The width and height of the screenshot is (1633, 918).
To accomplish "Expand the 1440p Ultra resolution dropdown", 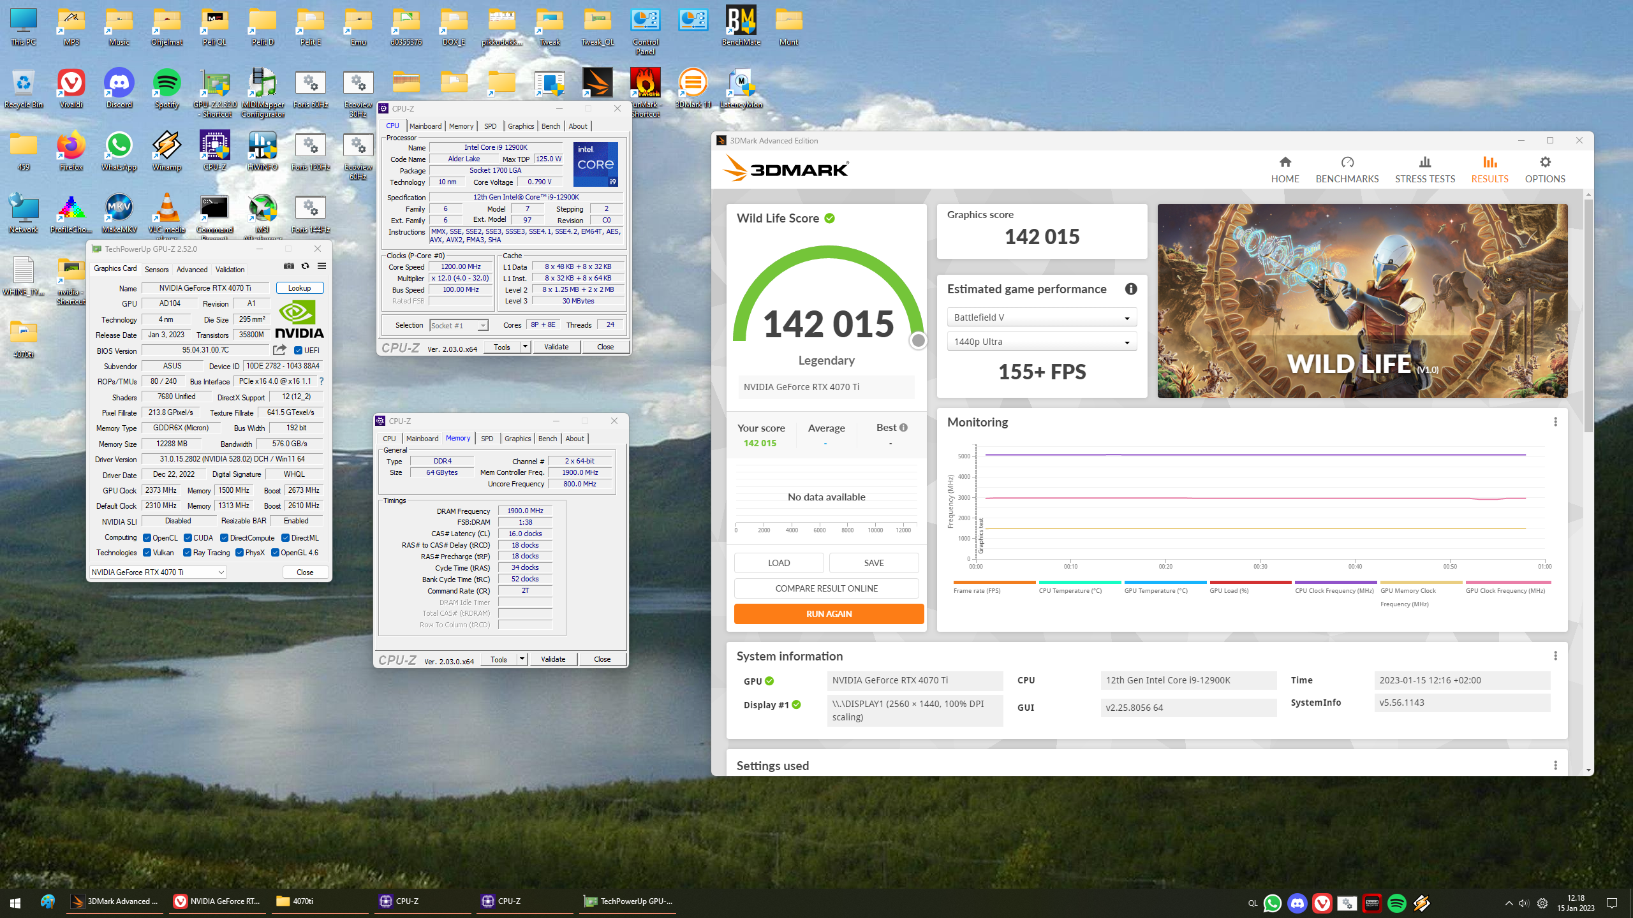I will pyautogui.click(x=1042, y=342).
